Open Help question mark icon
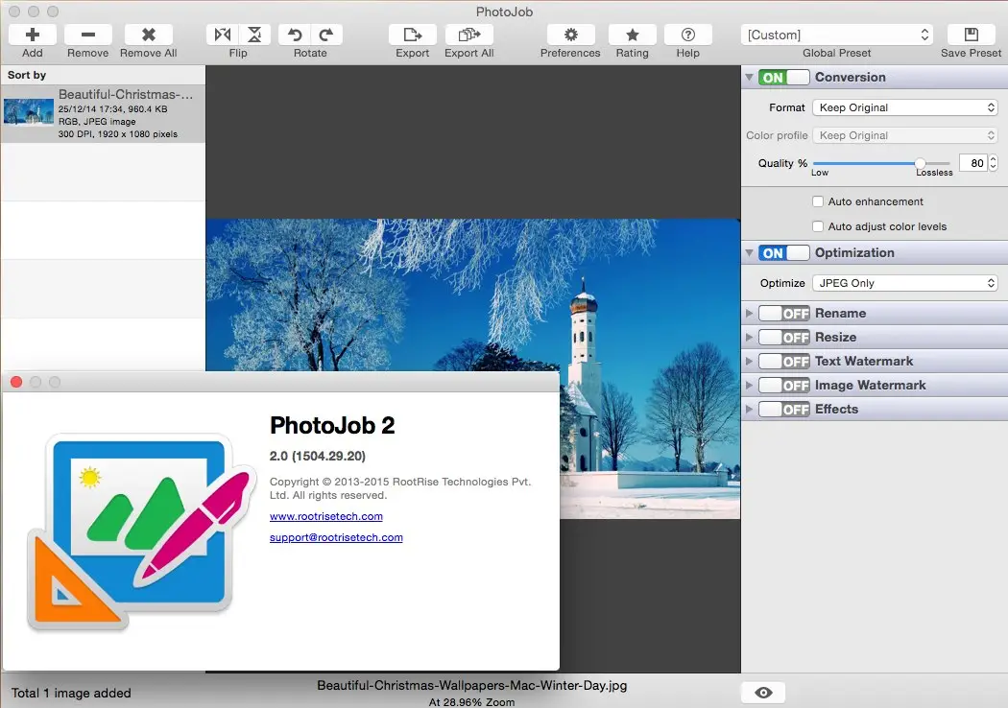The height and width of the screenshot is (708, 1008). pyautogui.click(x=688, y=35)
